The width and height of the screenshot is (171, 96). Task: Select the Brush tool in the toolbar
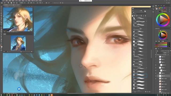coord(1,21)
